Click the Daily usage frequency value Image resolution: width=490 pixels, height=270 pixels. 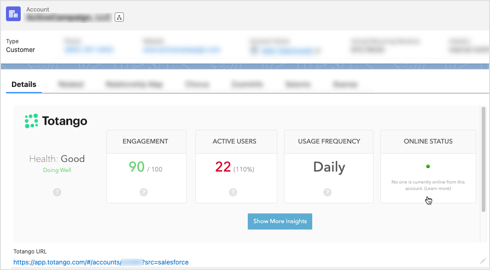click(329, 167)
